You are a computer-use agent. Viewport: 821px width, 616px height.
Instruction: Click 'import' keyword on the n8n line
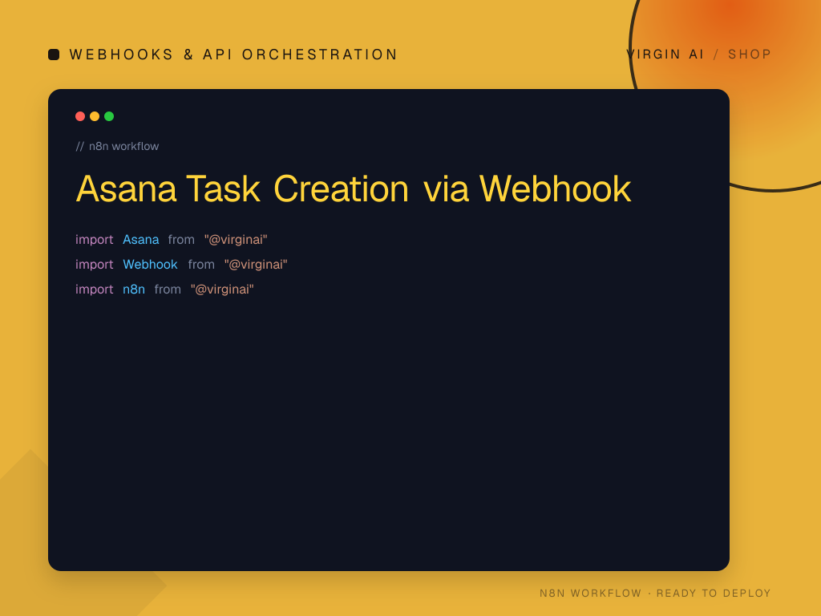coord(95,290)
